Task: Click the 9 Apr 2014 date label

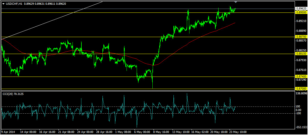Action: point(8,132)
